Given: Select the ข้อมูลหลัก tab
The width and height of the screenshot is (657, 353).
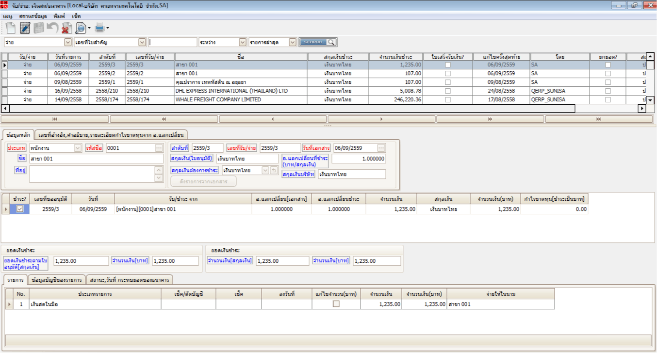Looking at the screenshot, I should [18, 134].
